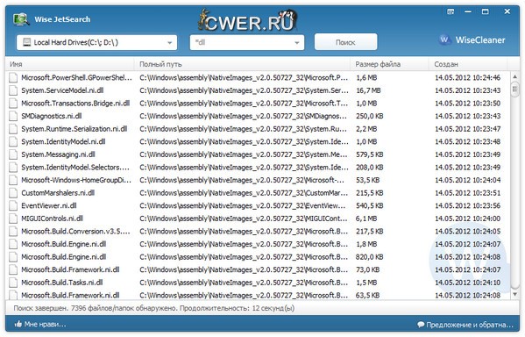Select System.IdentityModel.ni.dll file name

pos(63,141)
